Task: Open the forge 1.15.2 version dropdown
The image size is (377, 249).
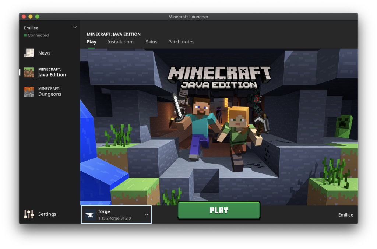Action: (x=116, y=214)
